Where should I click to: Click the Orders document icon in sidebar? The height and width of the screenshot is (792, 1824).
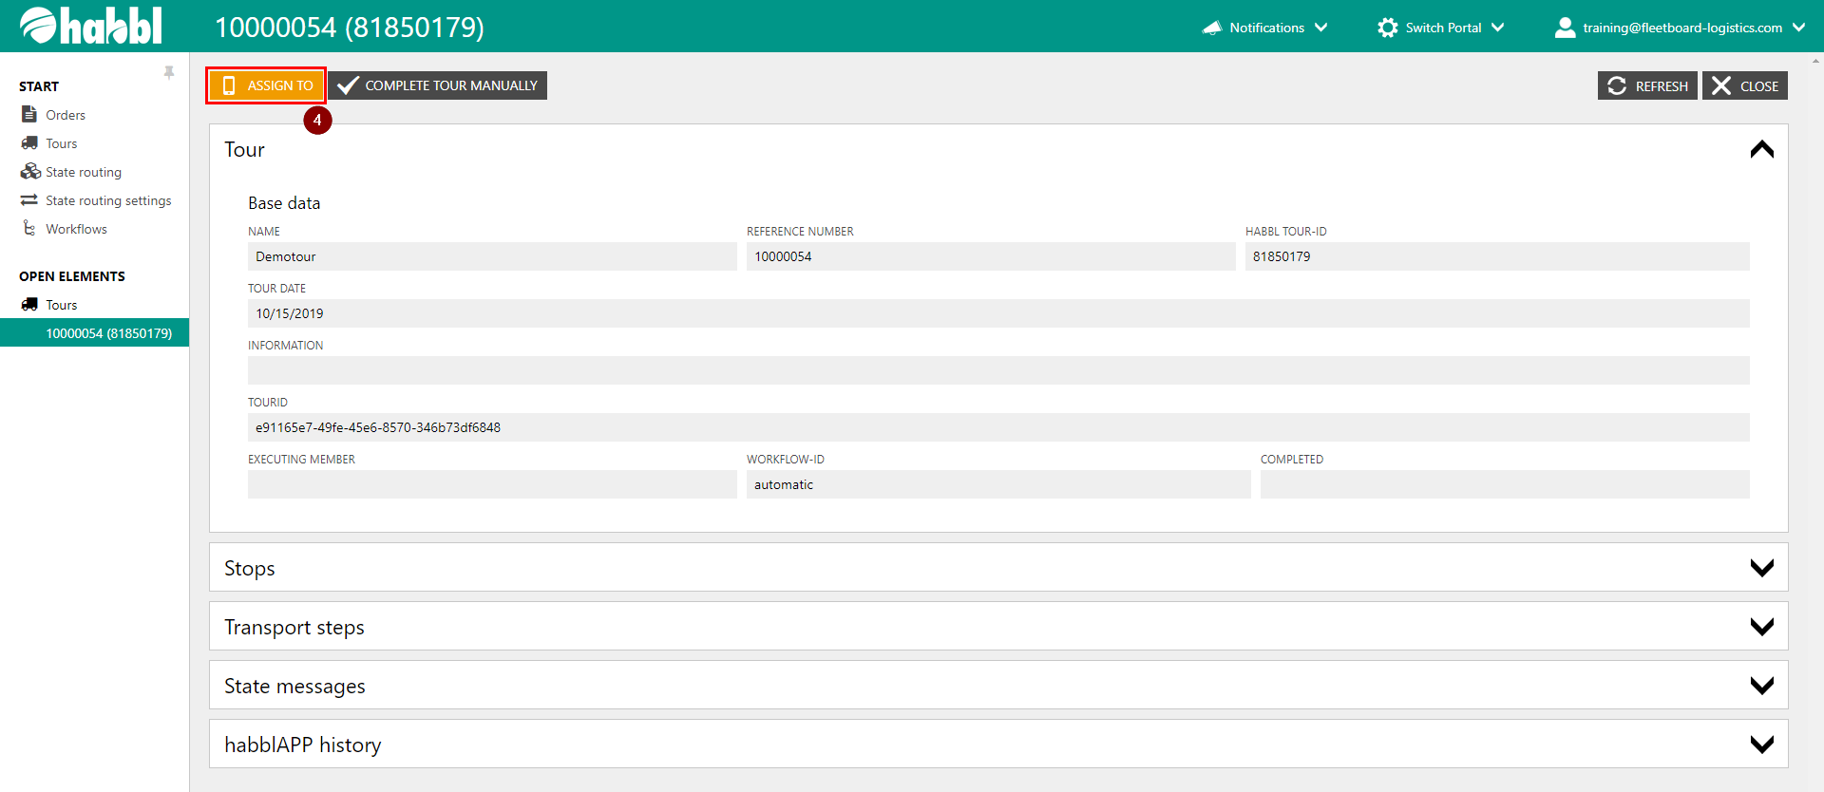[x=29, y=114]
